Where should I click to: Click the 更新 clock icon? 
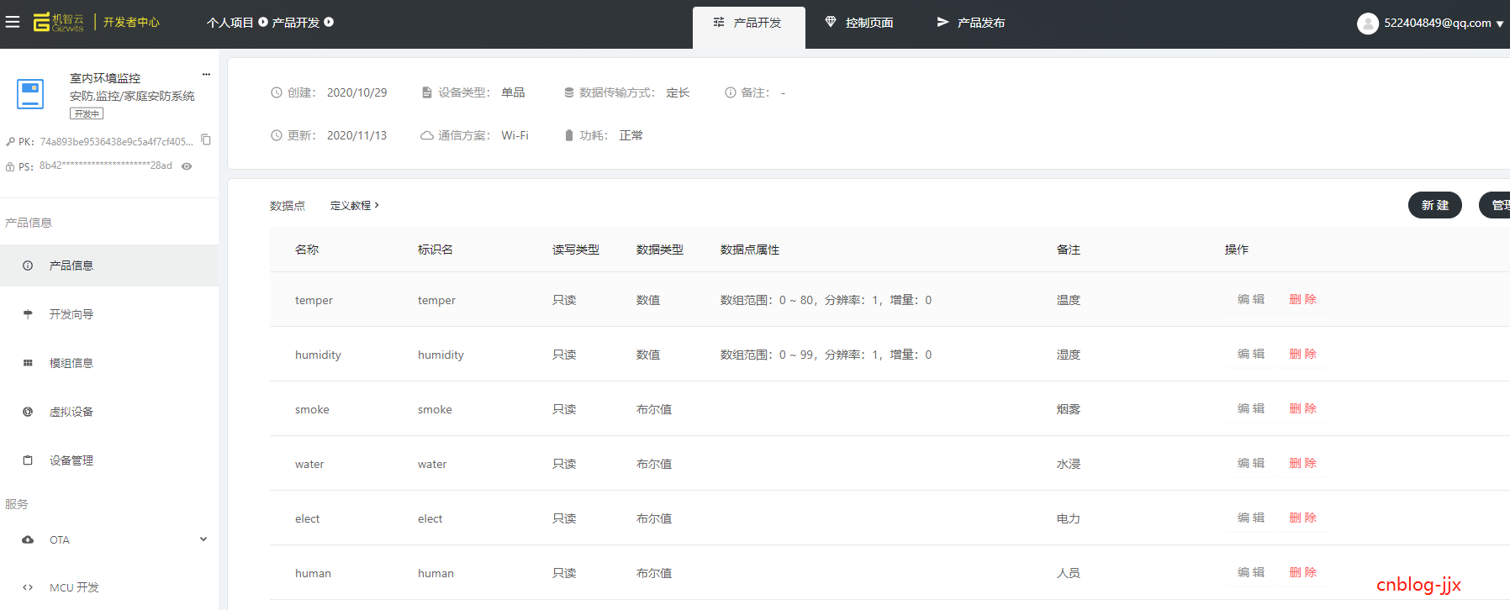click(x=276, y=135)
